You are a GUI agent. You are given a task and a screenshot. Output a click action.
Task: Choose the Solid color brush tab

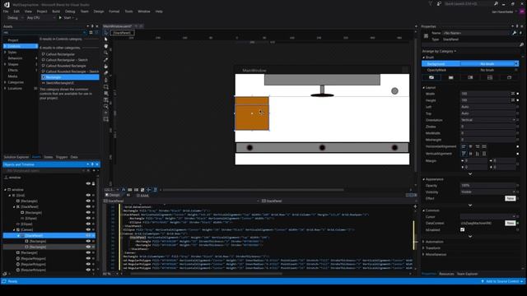coord(450,77)
